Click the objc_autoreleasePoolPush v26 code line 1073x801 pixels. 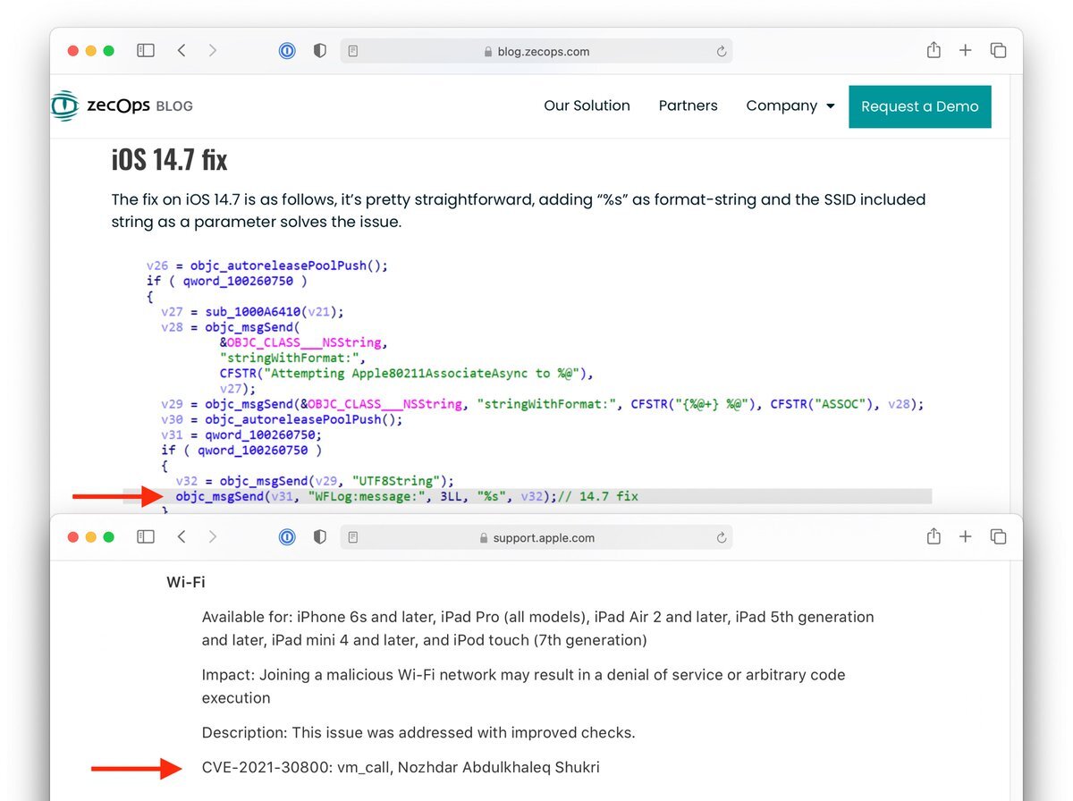point(267,266)
